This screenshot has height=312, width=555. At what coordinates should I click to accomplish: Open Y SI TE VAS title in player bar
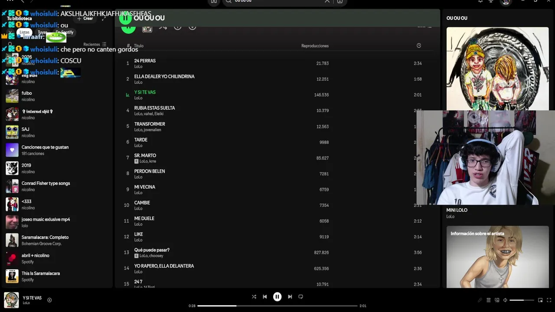click(32, 298)
